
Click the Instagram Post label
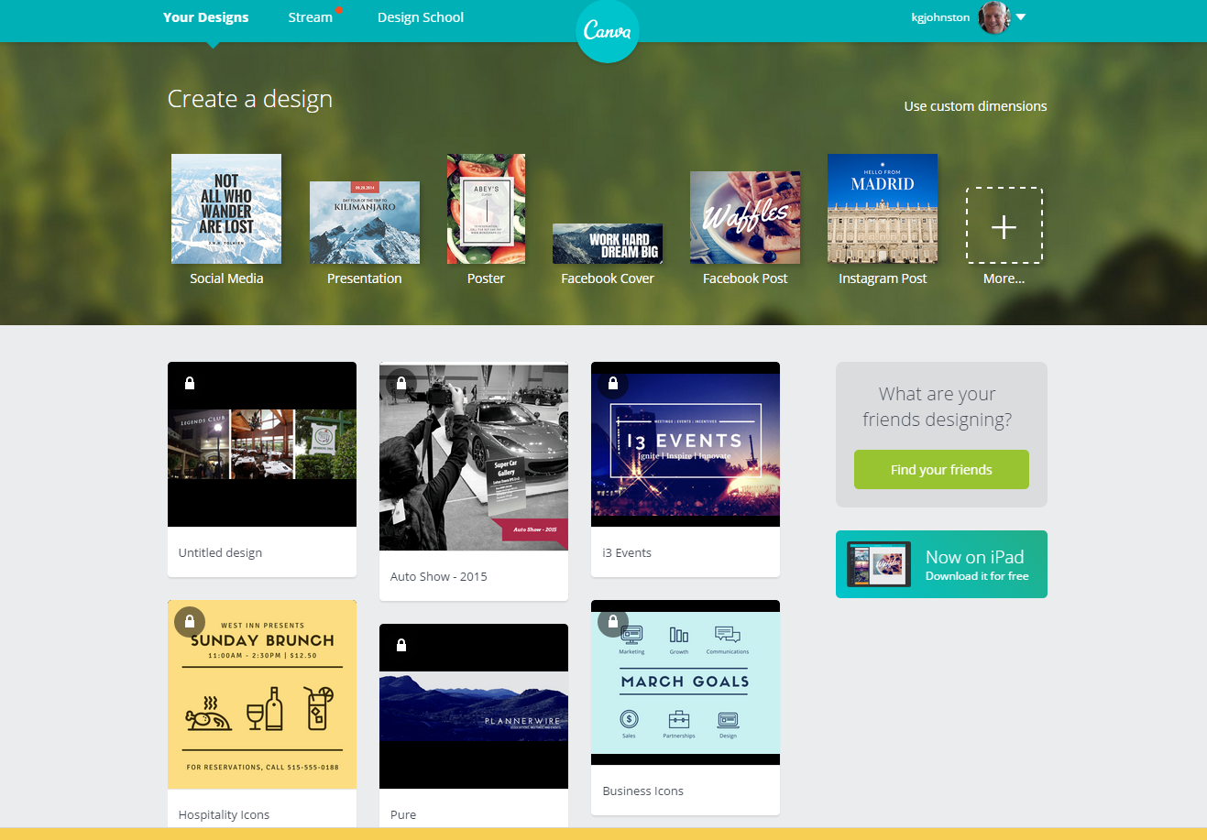coord(883,278)
